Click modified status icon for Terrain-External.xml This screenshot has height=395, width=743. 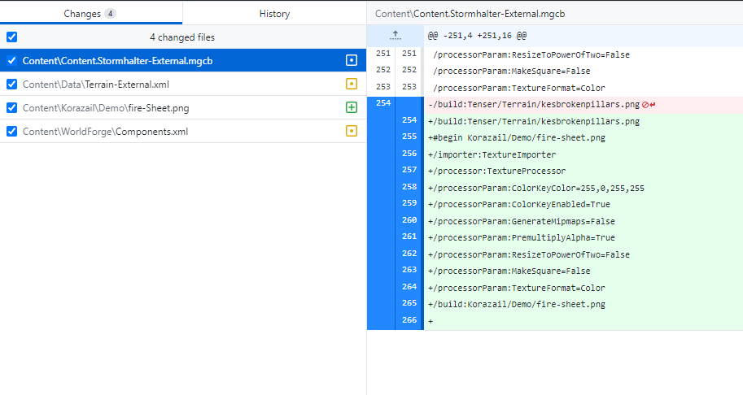(x=352, y=84)
